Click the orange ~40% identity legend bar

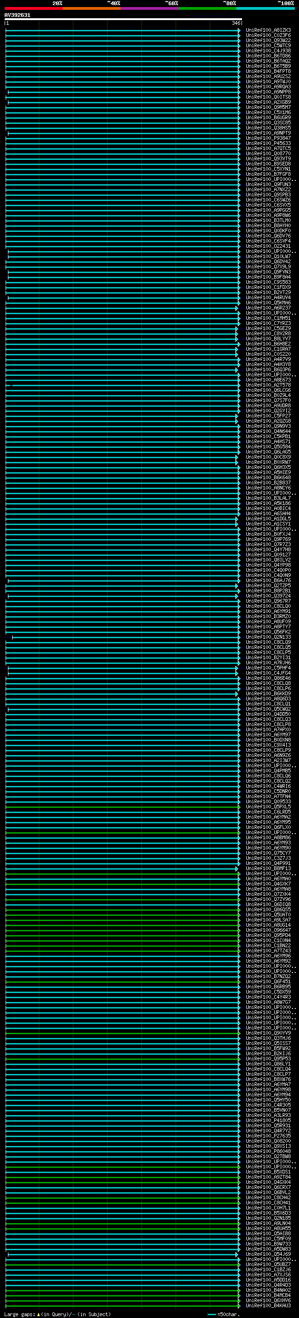[92, 8]
